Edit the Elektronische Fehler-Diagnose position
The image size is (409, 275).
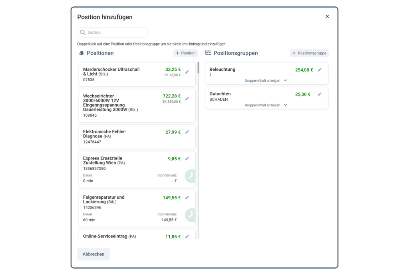[187, 132]
